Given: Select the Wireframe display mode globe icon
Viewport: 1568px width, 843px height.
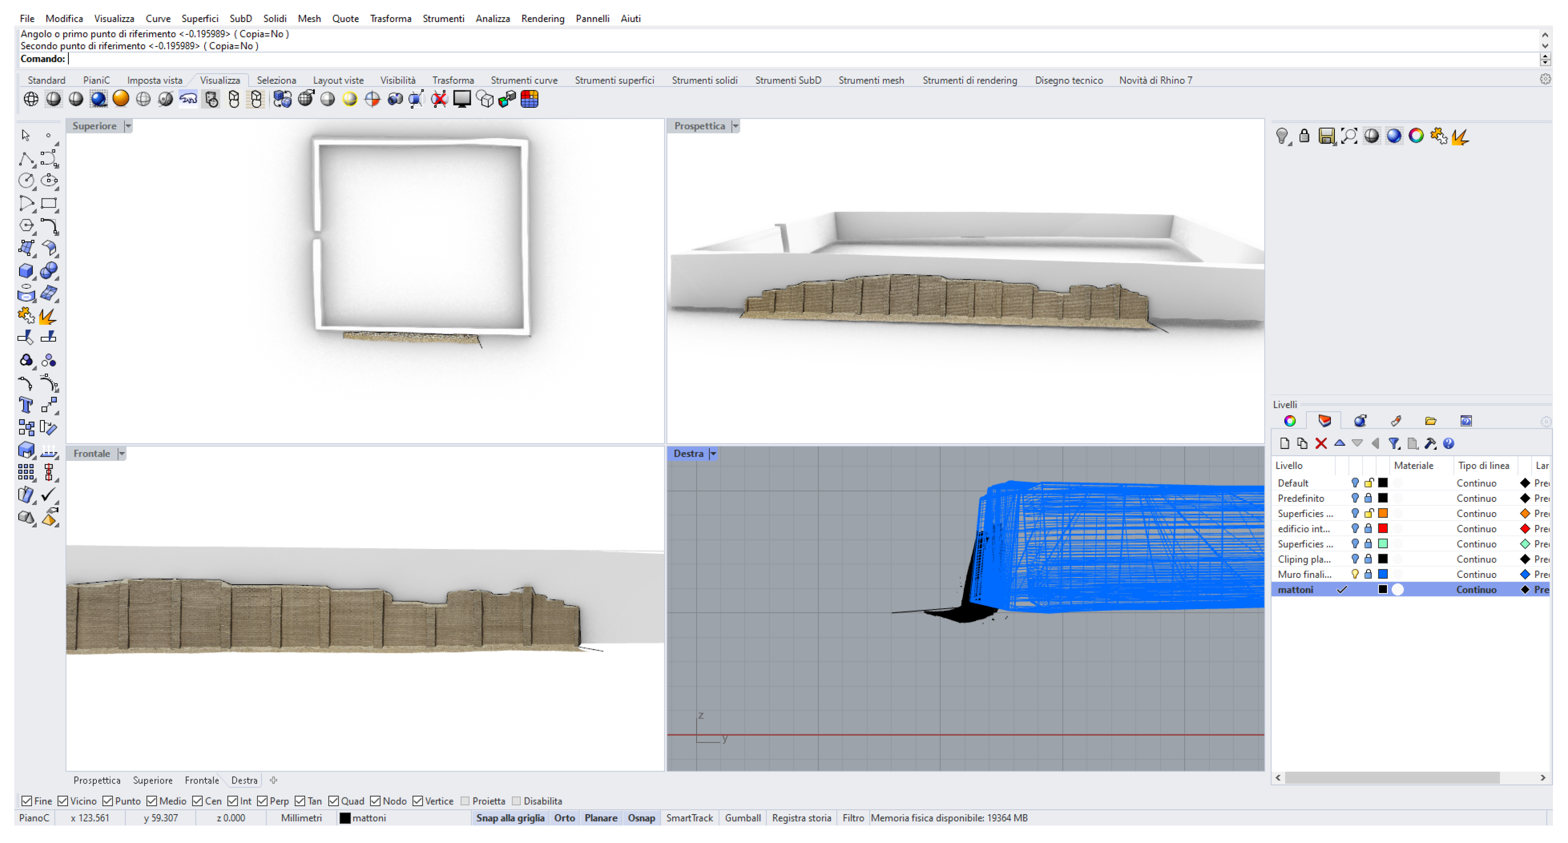Looking at the screenshot, I should point(31,99).
